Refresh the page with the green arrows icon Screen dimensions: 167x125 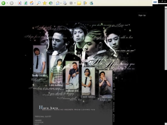(26, 3)
